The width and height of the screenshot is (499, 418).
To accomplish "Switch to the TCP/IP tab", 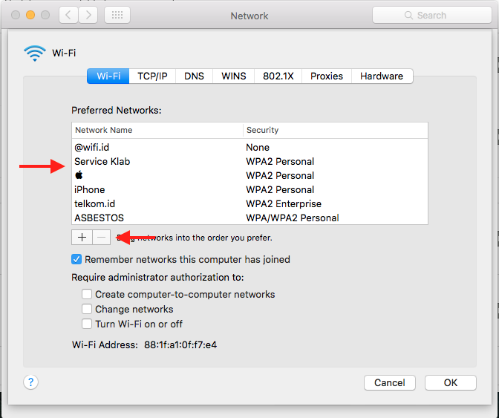I will point(152,76).
